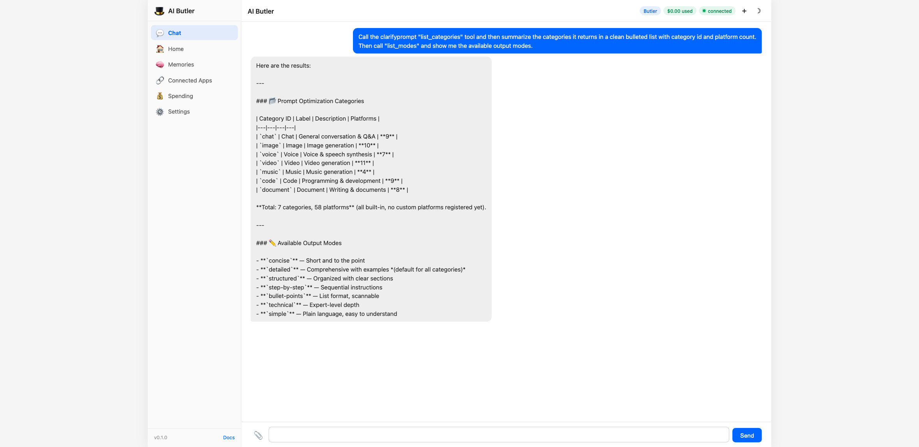The width and height of the screenshot is (919, 447).
Task: Click the v0.1.0 version label
Action: (x=161, y=437)
